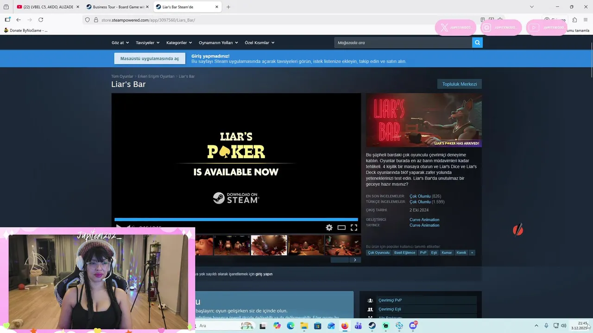Select the Basit Eğlence tag
Viewport: 593px width, 333px height.
(x=405, y=253)
